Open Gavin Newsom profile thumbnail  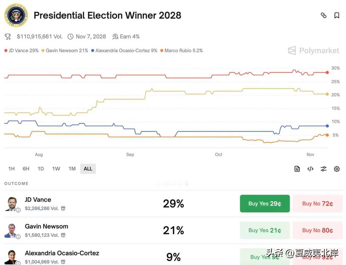coord(11,230)
